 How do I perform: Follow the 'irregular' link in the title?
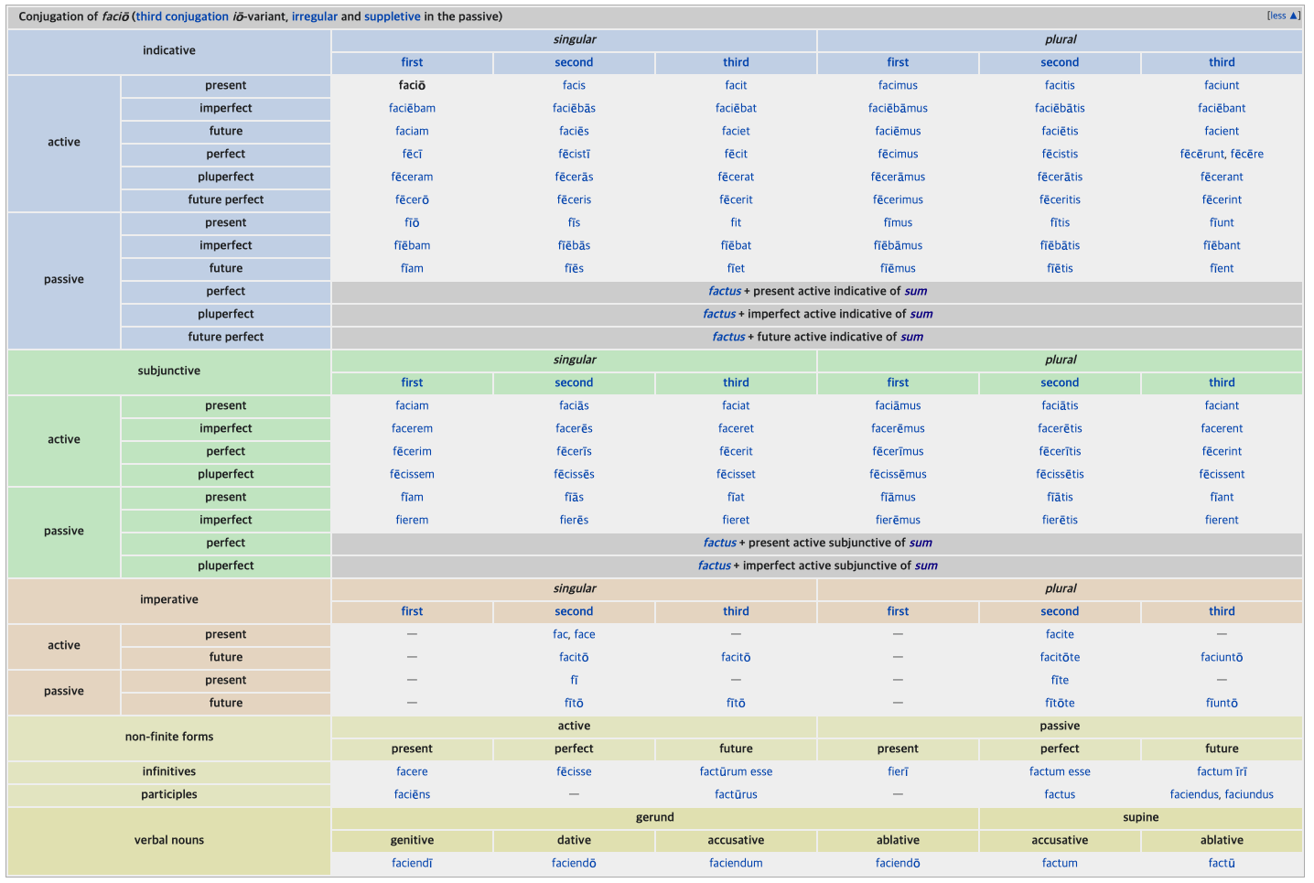pos(314,16)
